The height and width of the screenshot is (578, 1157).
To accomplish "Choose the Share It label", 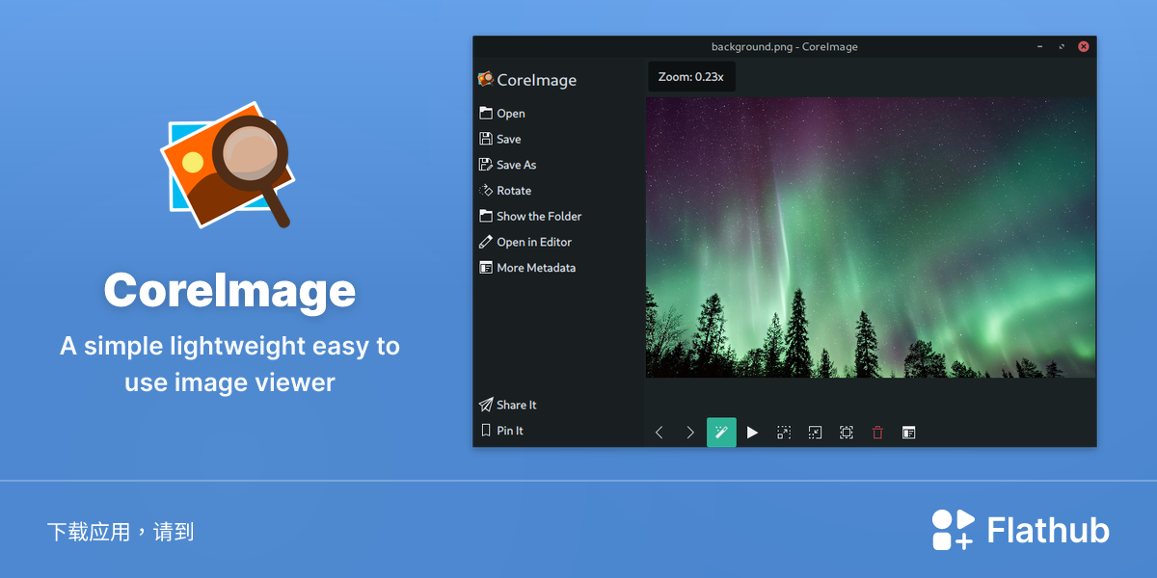I will coord(517,405).
